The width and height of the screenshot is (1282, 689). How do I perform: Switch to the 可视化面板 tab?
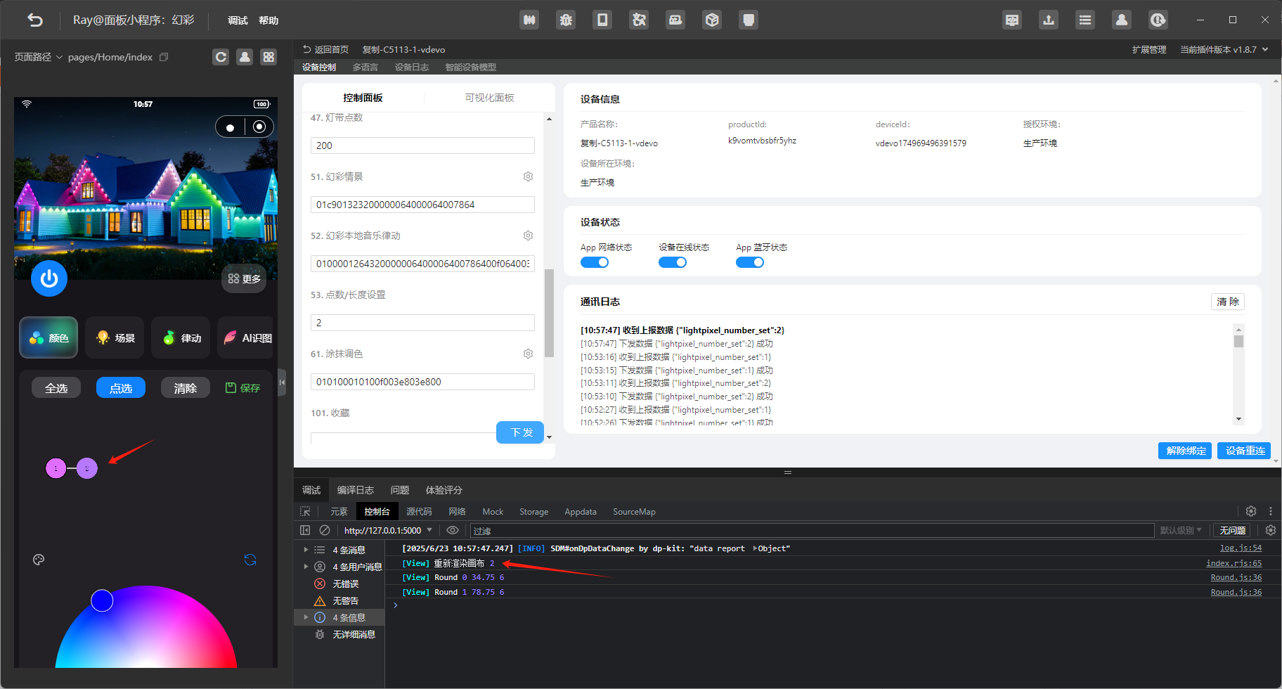(x=489, y=98)
